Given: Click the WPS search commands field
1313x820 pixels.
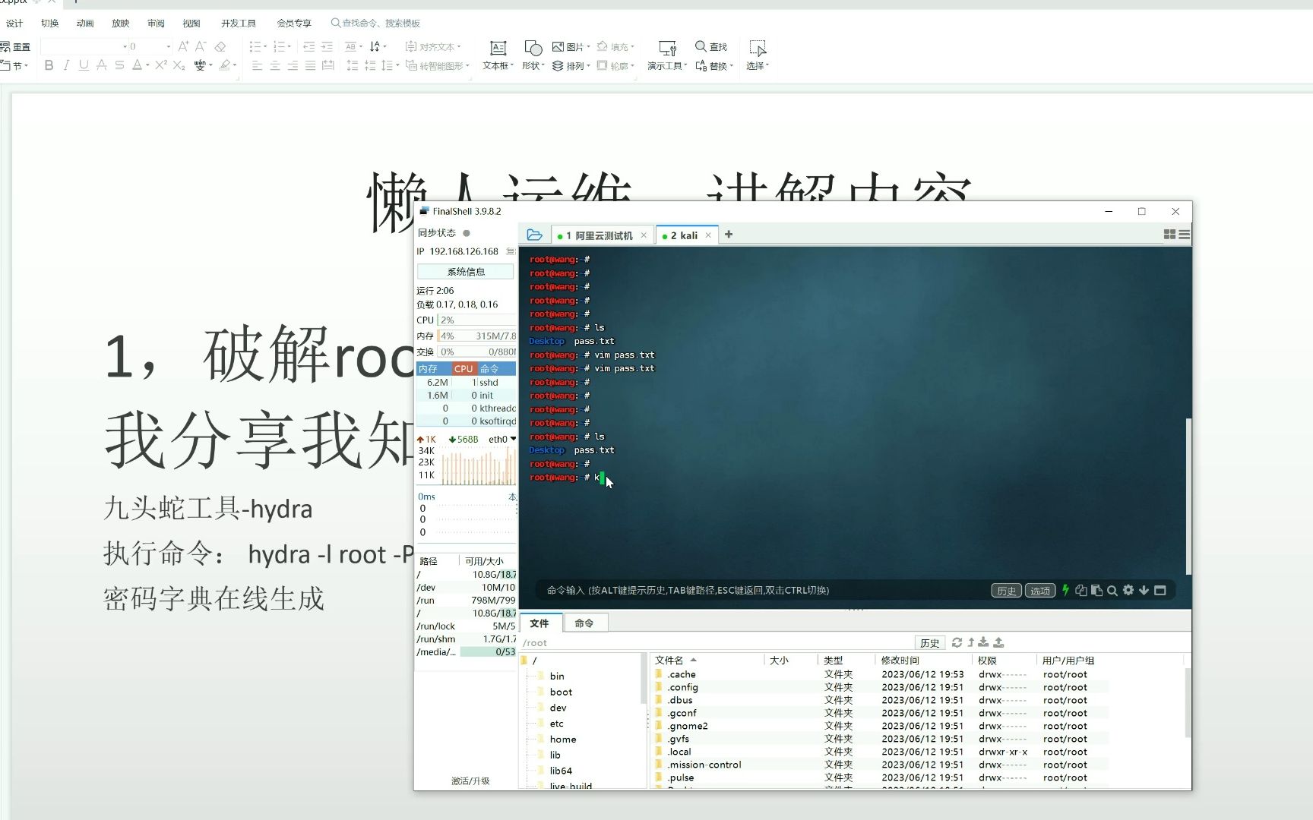Looking at the screenshot, I should tap(376, 24).
